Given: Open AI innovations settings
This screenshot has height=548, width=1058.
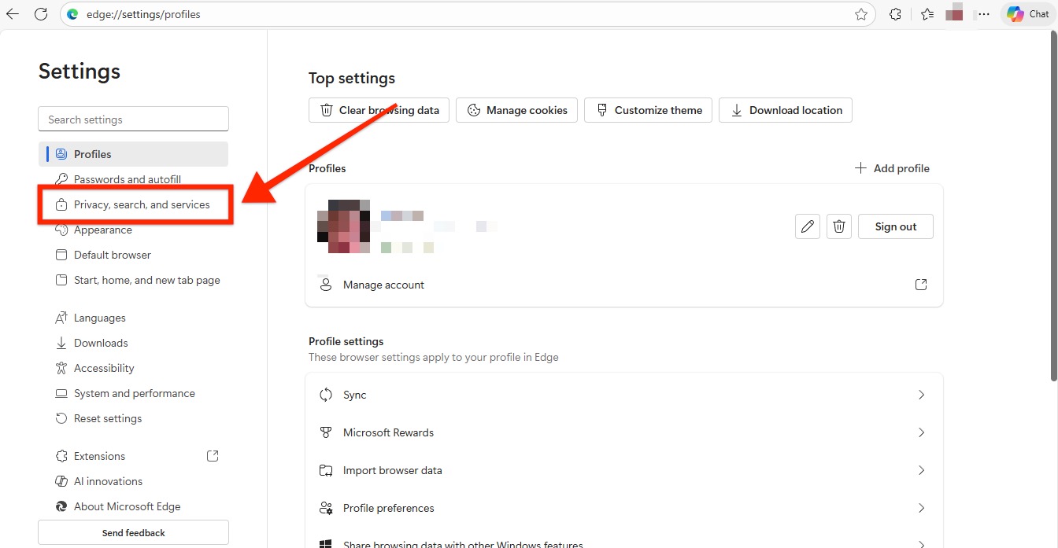Looking at the screenshot, I should pos(133,481).
